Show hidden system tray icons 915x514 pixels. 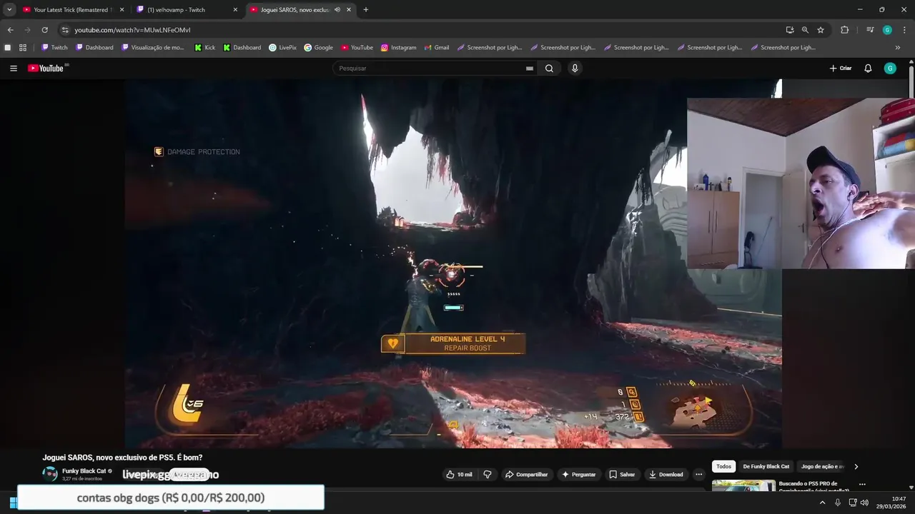coord(822,503)
